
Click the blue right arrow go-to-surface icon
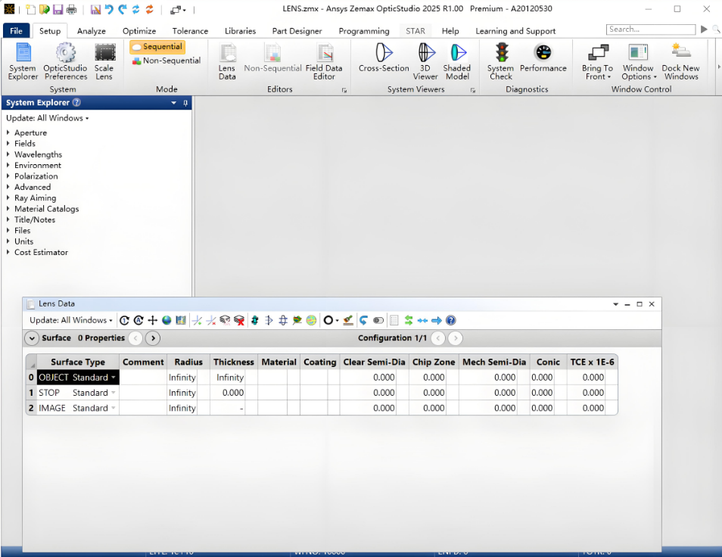(x=437, y=320)
